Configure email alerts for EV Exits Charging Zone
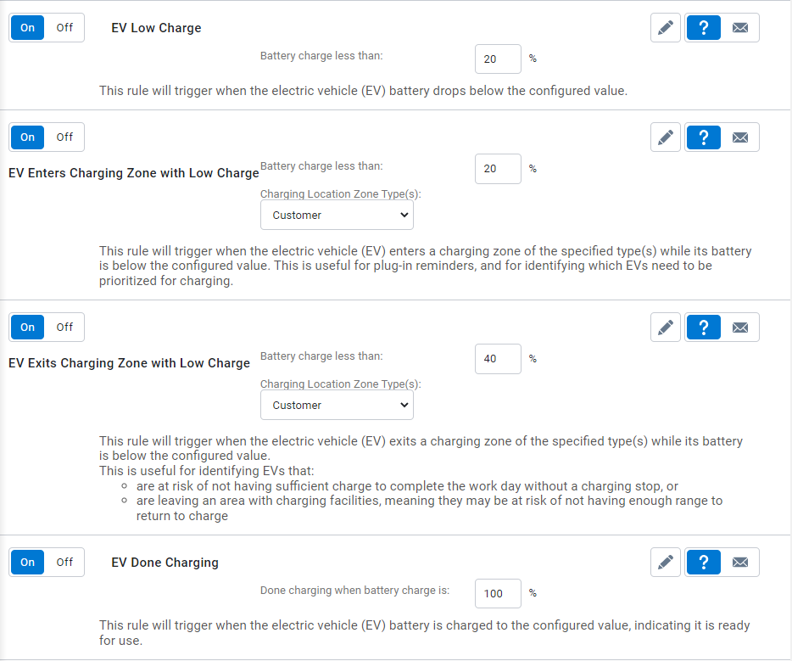 click(x=740, y=327)
